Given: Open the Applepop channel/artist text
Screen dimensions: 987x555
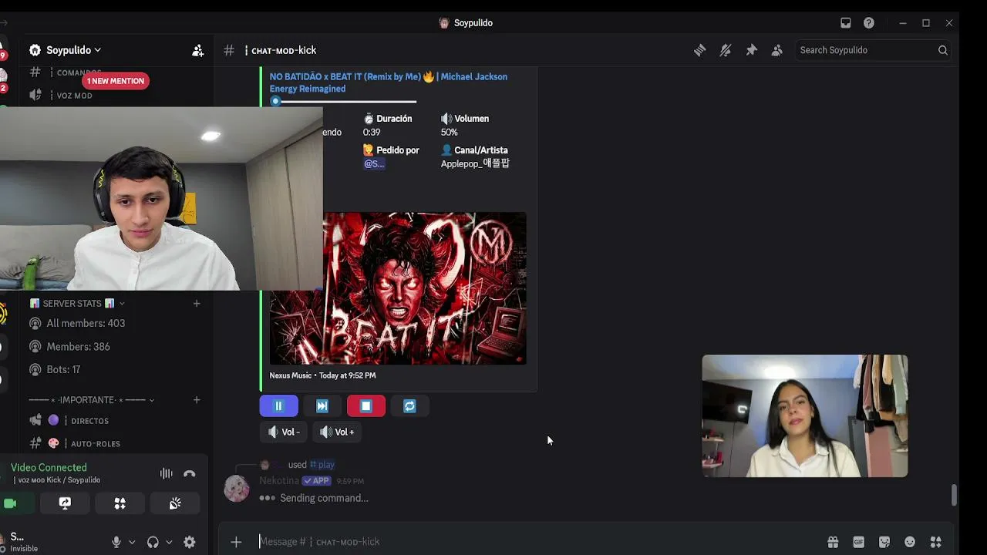Looking at the screenshot, I should point(475,163).
